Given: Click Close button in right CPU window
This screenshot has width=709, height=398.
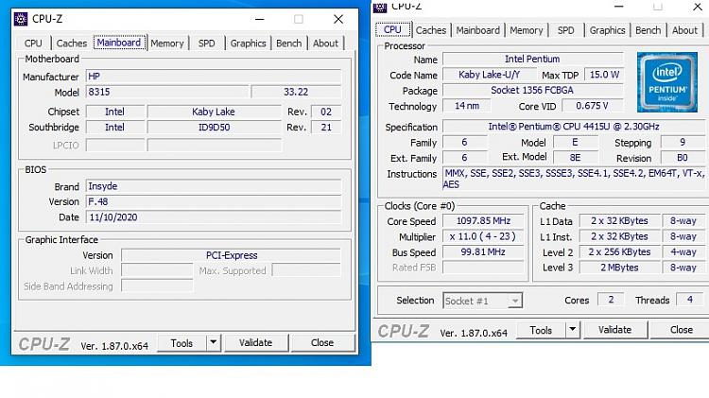Looking at the screenshot, I should pos(682,330).
